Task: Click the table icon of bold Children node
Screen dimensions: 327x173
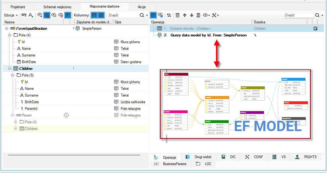Action: [x=16, y=69]
